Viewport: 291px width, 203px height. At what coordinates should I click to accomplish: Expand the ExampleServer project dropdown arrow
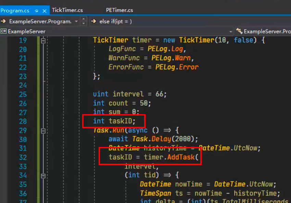pyautogui.click(x=231, y=31)
